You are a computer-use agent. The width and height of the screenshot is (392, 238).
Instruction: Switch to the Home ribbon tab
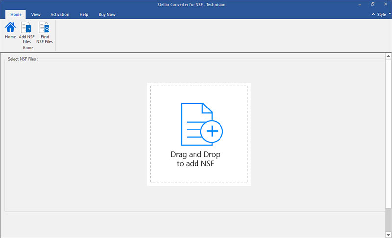16,15
